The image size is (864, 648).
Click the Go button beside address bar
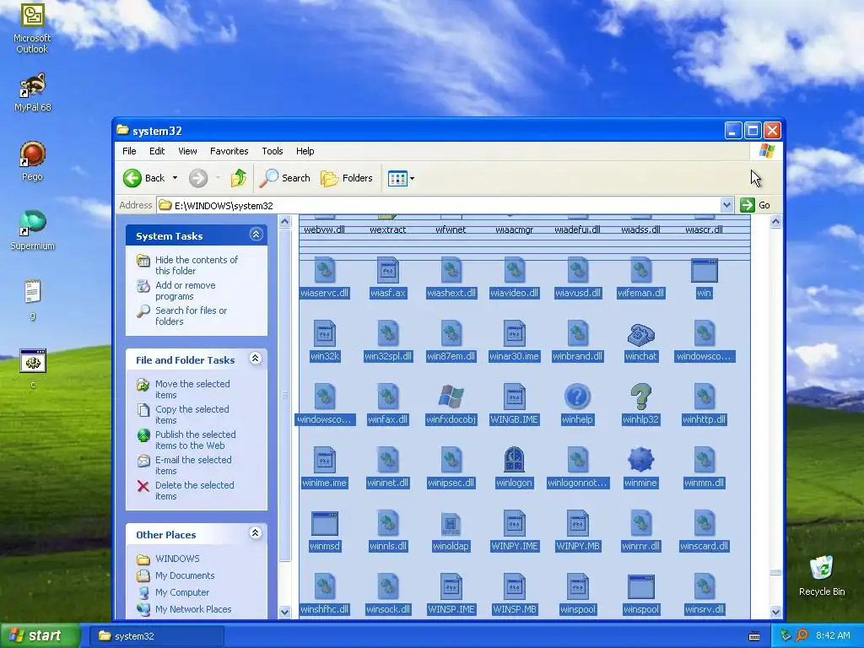point(755,205)
